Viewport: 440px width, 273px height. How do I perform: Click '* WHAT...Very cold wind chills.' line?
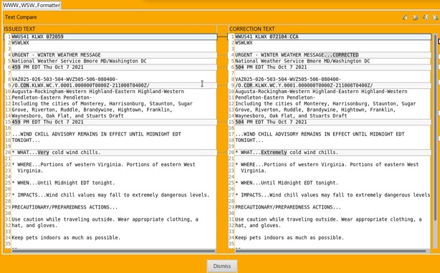(56, 153)
